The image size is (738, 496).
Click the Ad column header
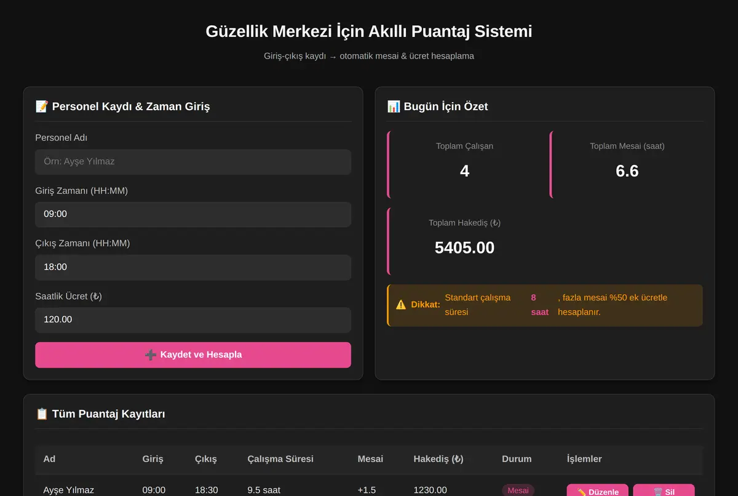(49, 459)
